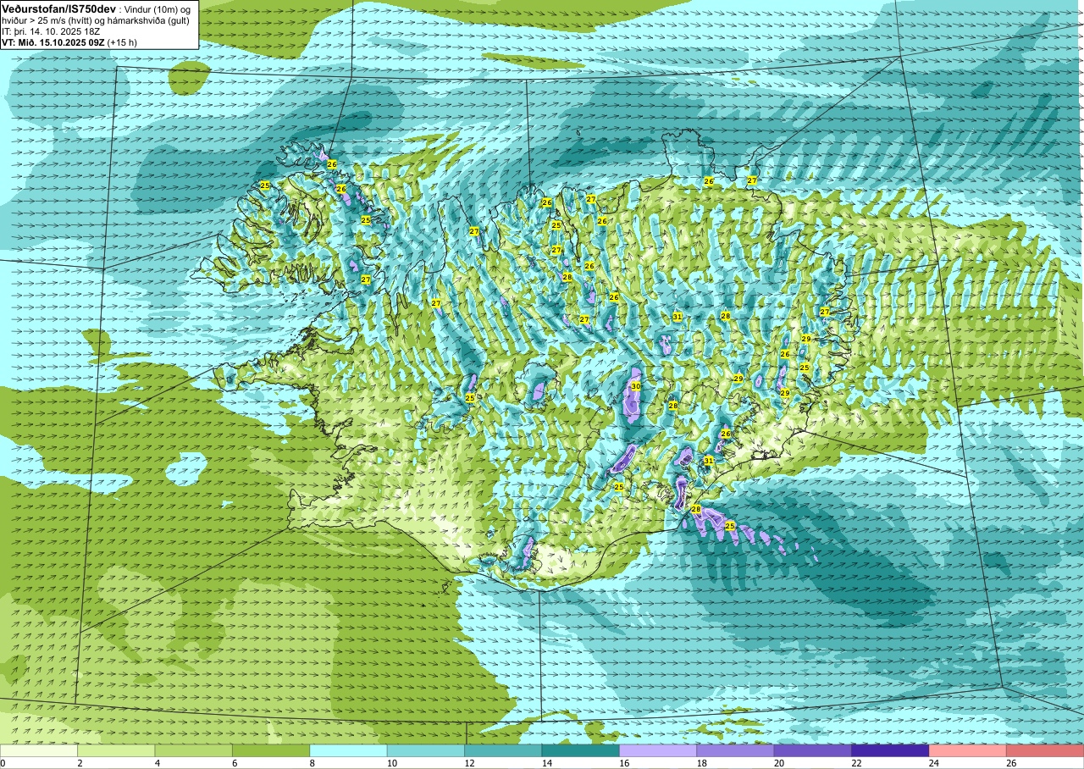Pick the 12–14 m/s medium teal legend swatch

tap(503, 750)
